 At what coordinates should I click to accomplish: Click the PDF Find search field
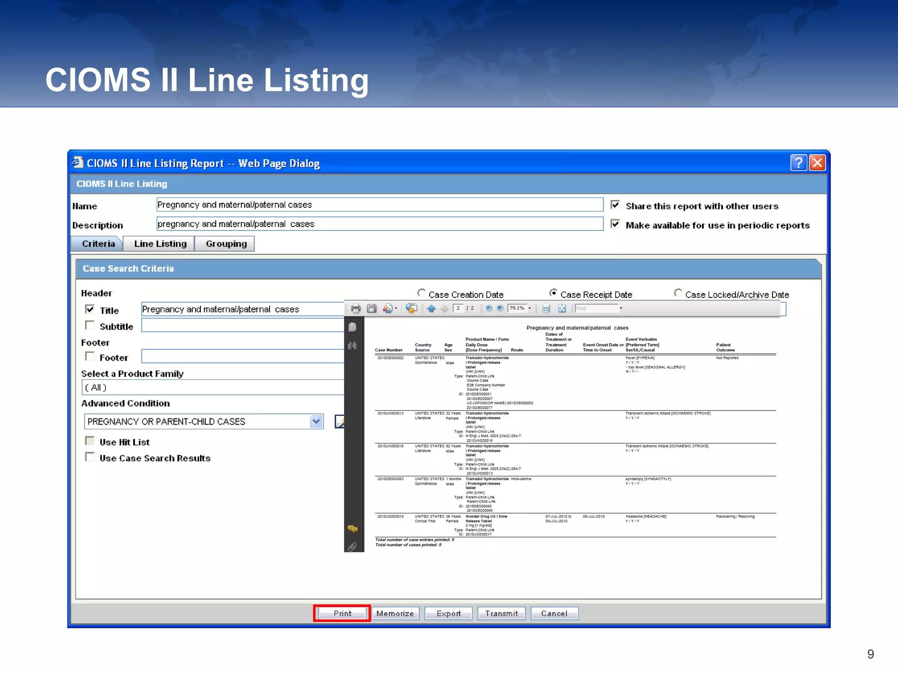click(596, 308)
